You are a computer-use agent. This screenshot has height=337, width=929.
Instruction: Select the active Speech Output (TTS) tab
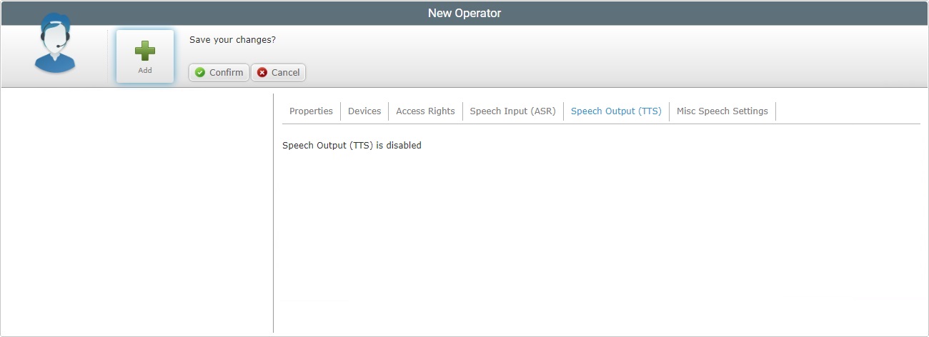click(x=616, y=111)
